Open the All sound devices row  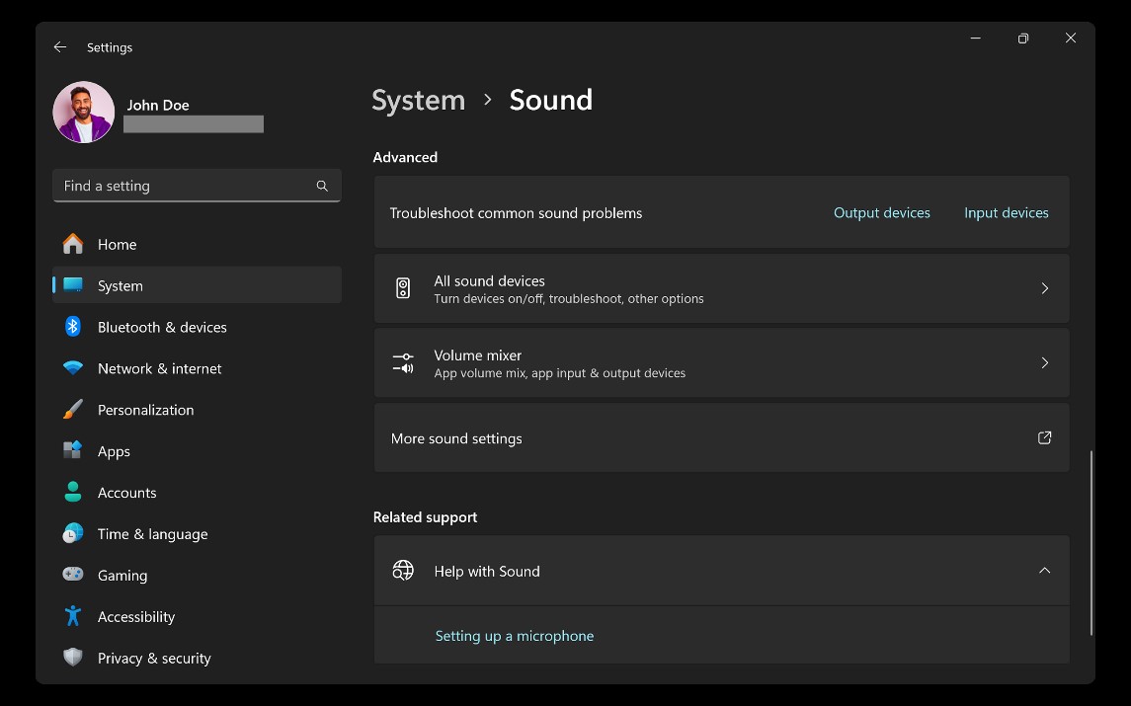tap(721, 288)
